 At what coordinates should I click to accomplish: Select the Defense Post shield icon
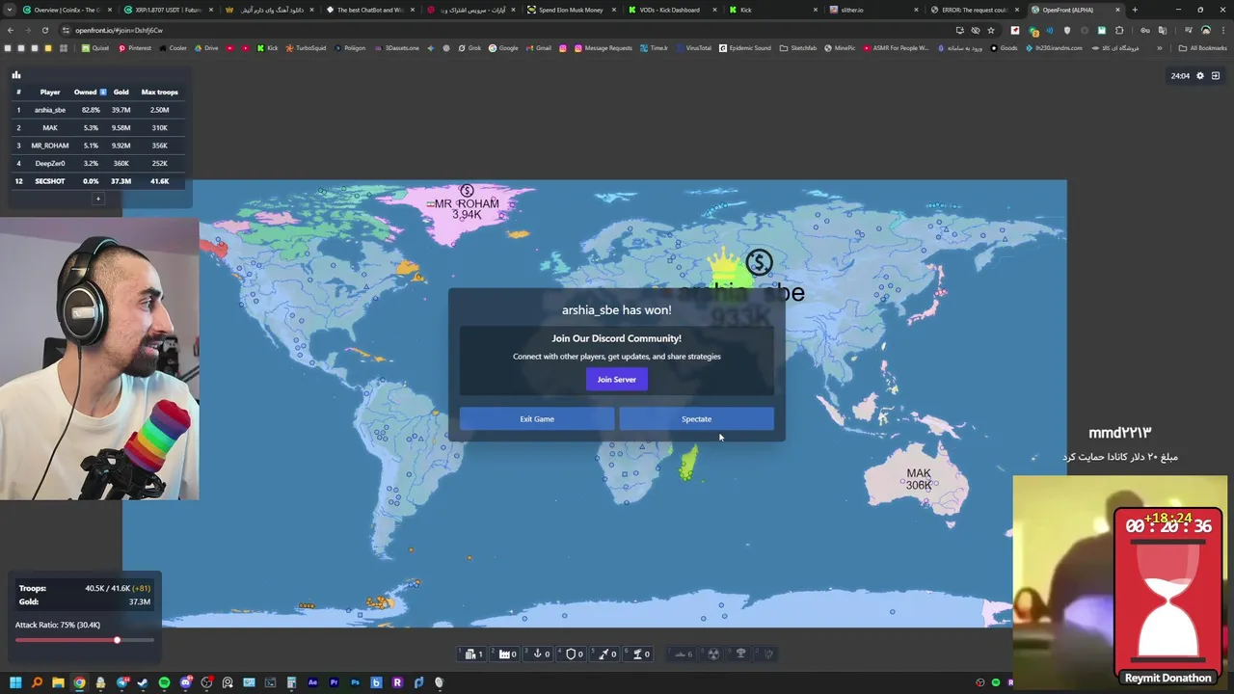[x=571, y=654]
